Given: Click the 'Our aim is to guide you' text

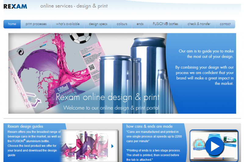Looking at the screenshot, I should point(206,54).
